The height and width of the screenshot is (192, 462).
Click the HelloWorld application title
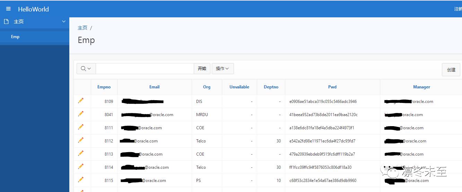pyautogui.click(x=33, y=9)
